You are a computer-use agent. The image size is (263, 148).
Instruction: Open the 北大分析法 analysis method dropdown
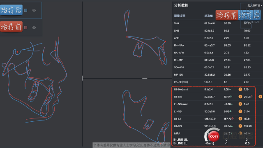[x=255, y=5]
